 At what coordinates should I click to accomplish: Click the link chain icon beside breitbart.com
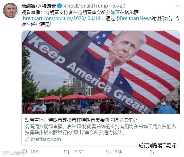click(x=27, y=139)
